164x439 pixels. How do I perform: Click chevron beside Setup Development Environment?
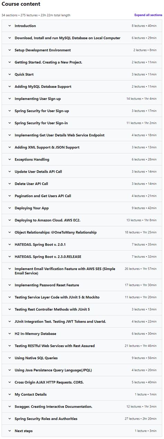point(10,50)
